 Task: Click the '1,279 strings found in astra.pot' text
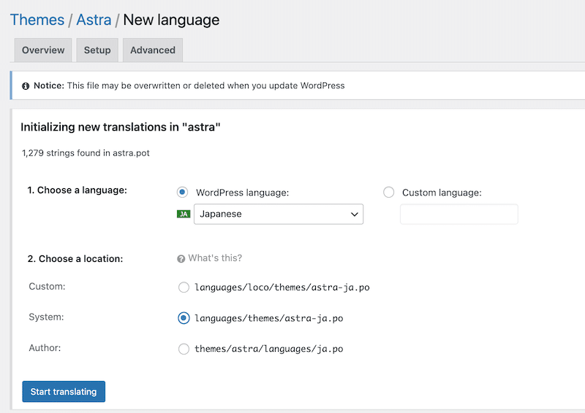tap(86, 153)
